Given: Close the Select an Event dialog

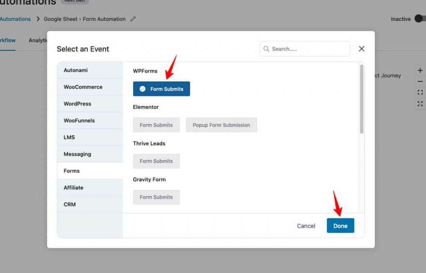Looking at the screenshot, I should tap(362, 49).
